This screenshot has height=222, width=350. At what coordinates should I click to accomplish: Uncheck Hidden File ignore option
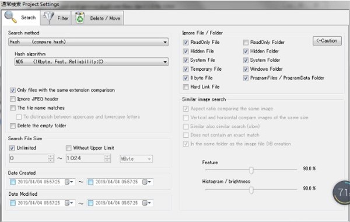(185, 51)
